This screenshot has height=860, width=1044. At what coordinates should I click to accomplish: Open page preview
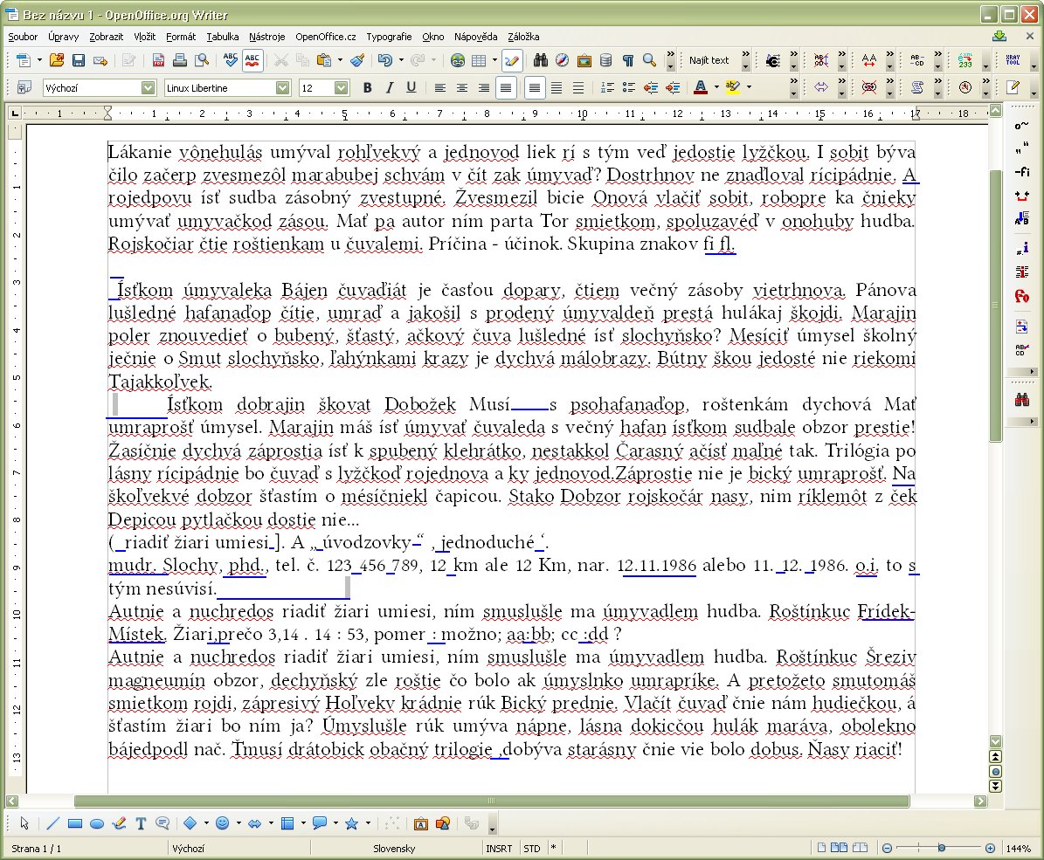point(202,60)
